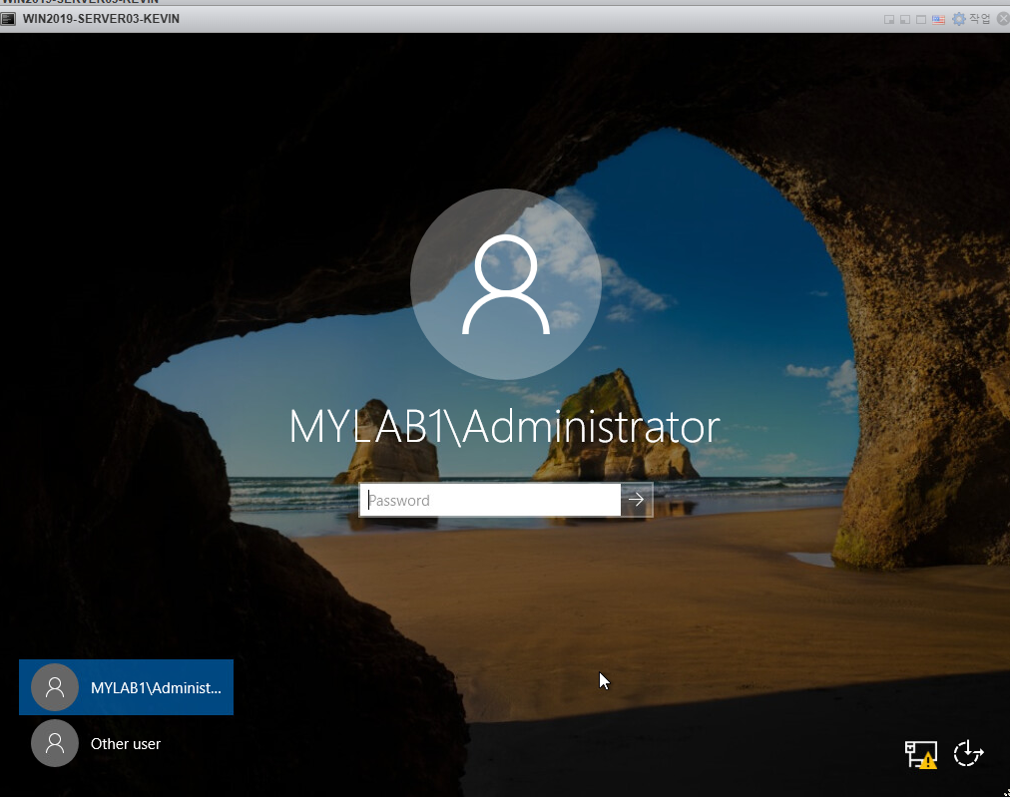Open the network status icon
Viewport: 1010px width, 797px height.
click(920, 754)
